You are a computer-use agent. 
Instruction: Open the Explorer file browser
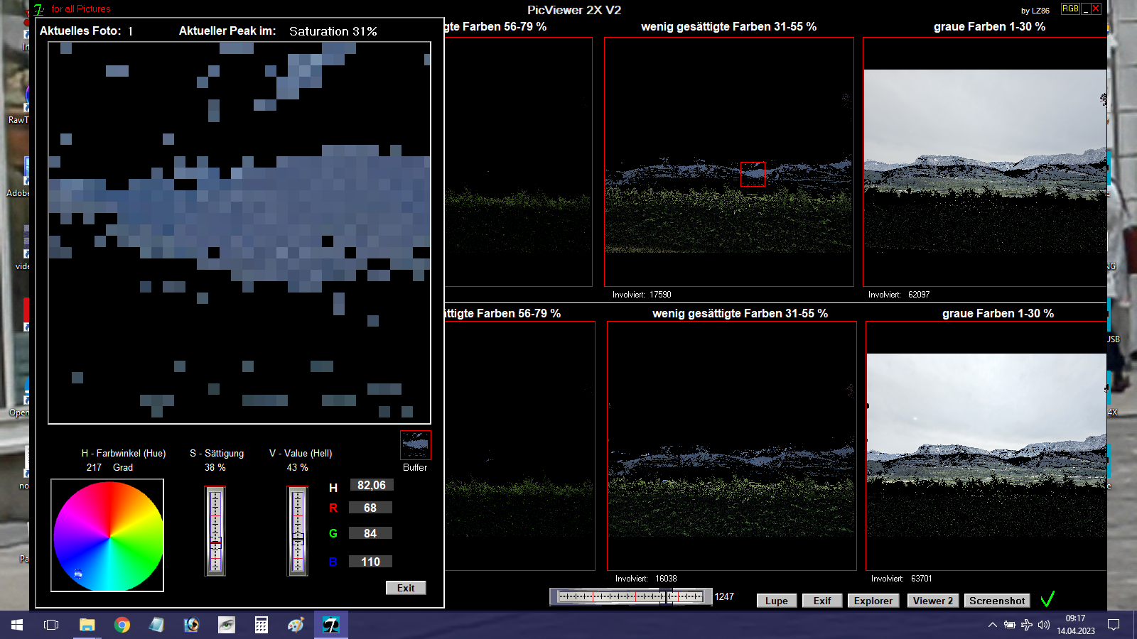[873, 601]
